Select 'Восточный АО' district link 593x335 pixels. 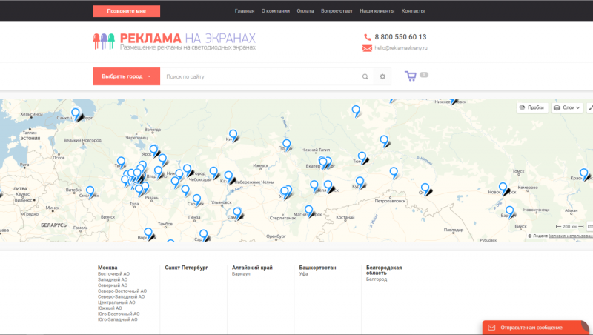click(x=113, y=273)
